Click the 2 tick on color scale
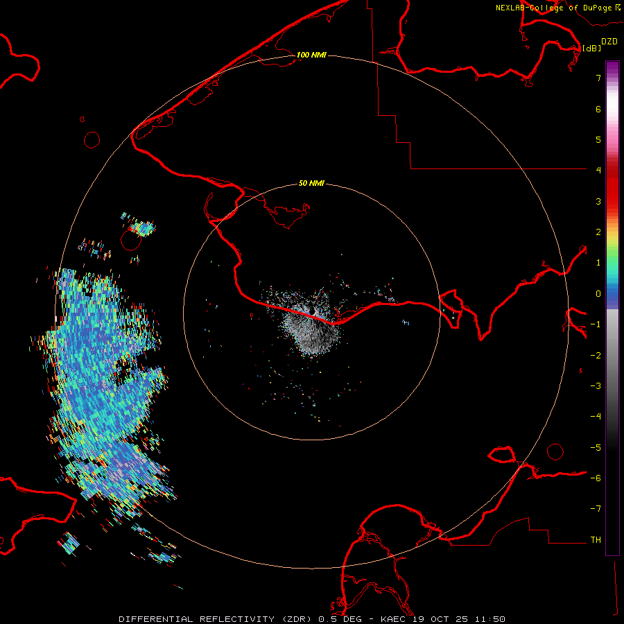 pyautogui.click(x=598, y=232)
